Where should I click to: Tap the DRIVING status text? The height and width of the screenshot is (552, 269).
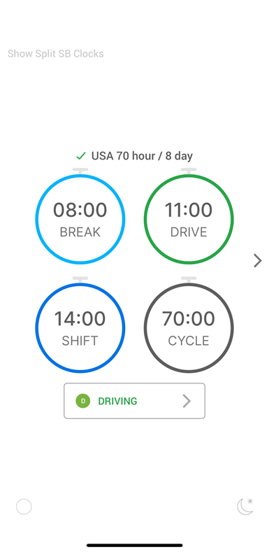pos(117,401)
